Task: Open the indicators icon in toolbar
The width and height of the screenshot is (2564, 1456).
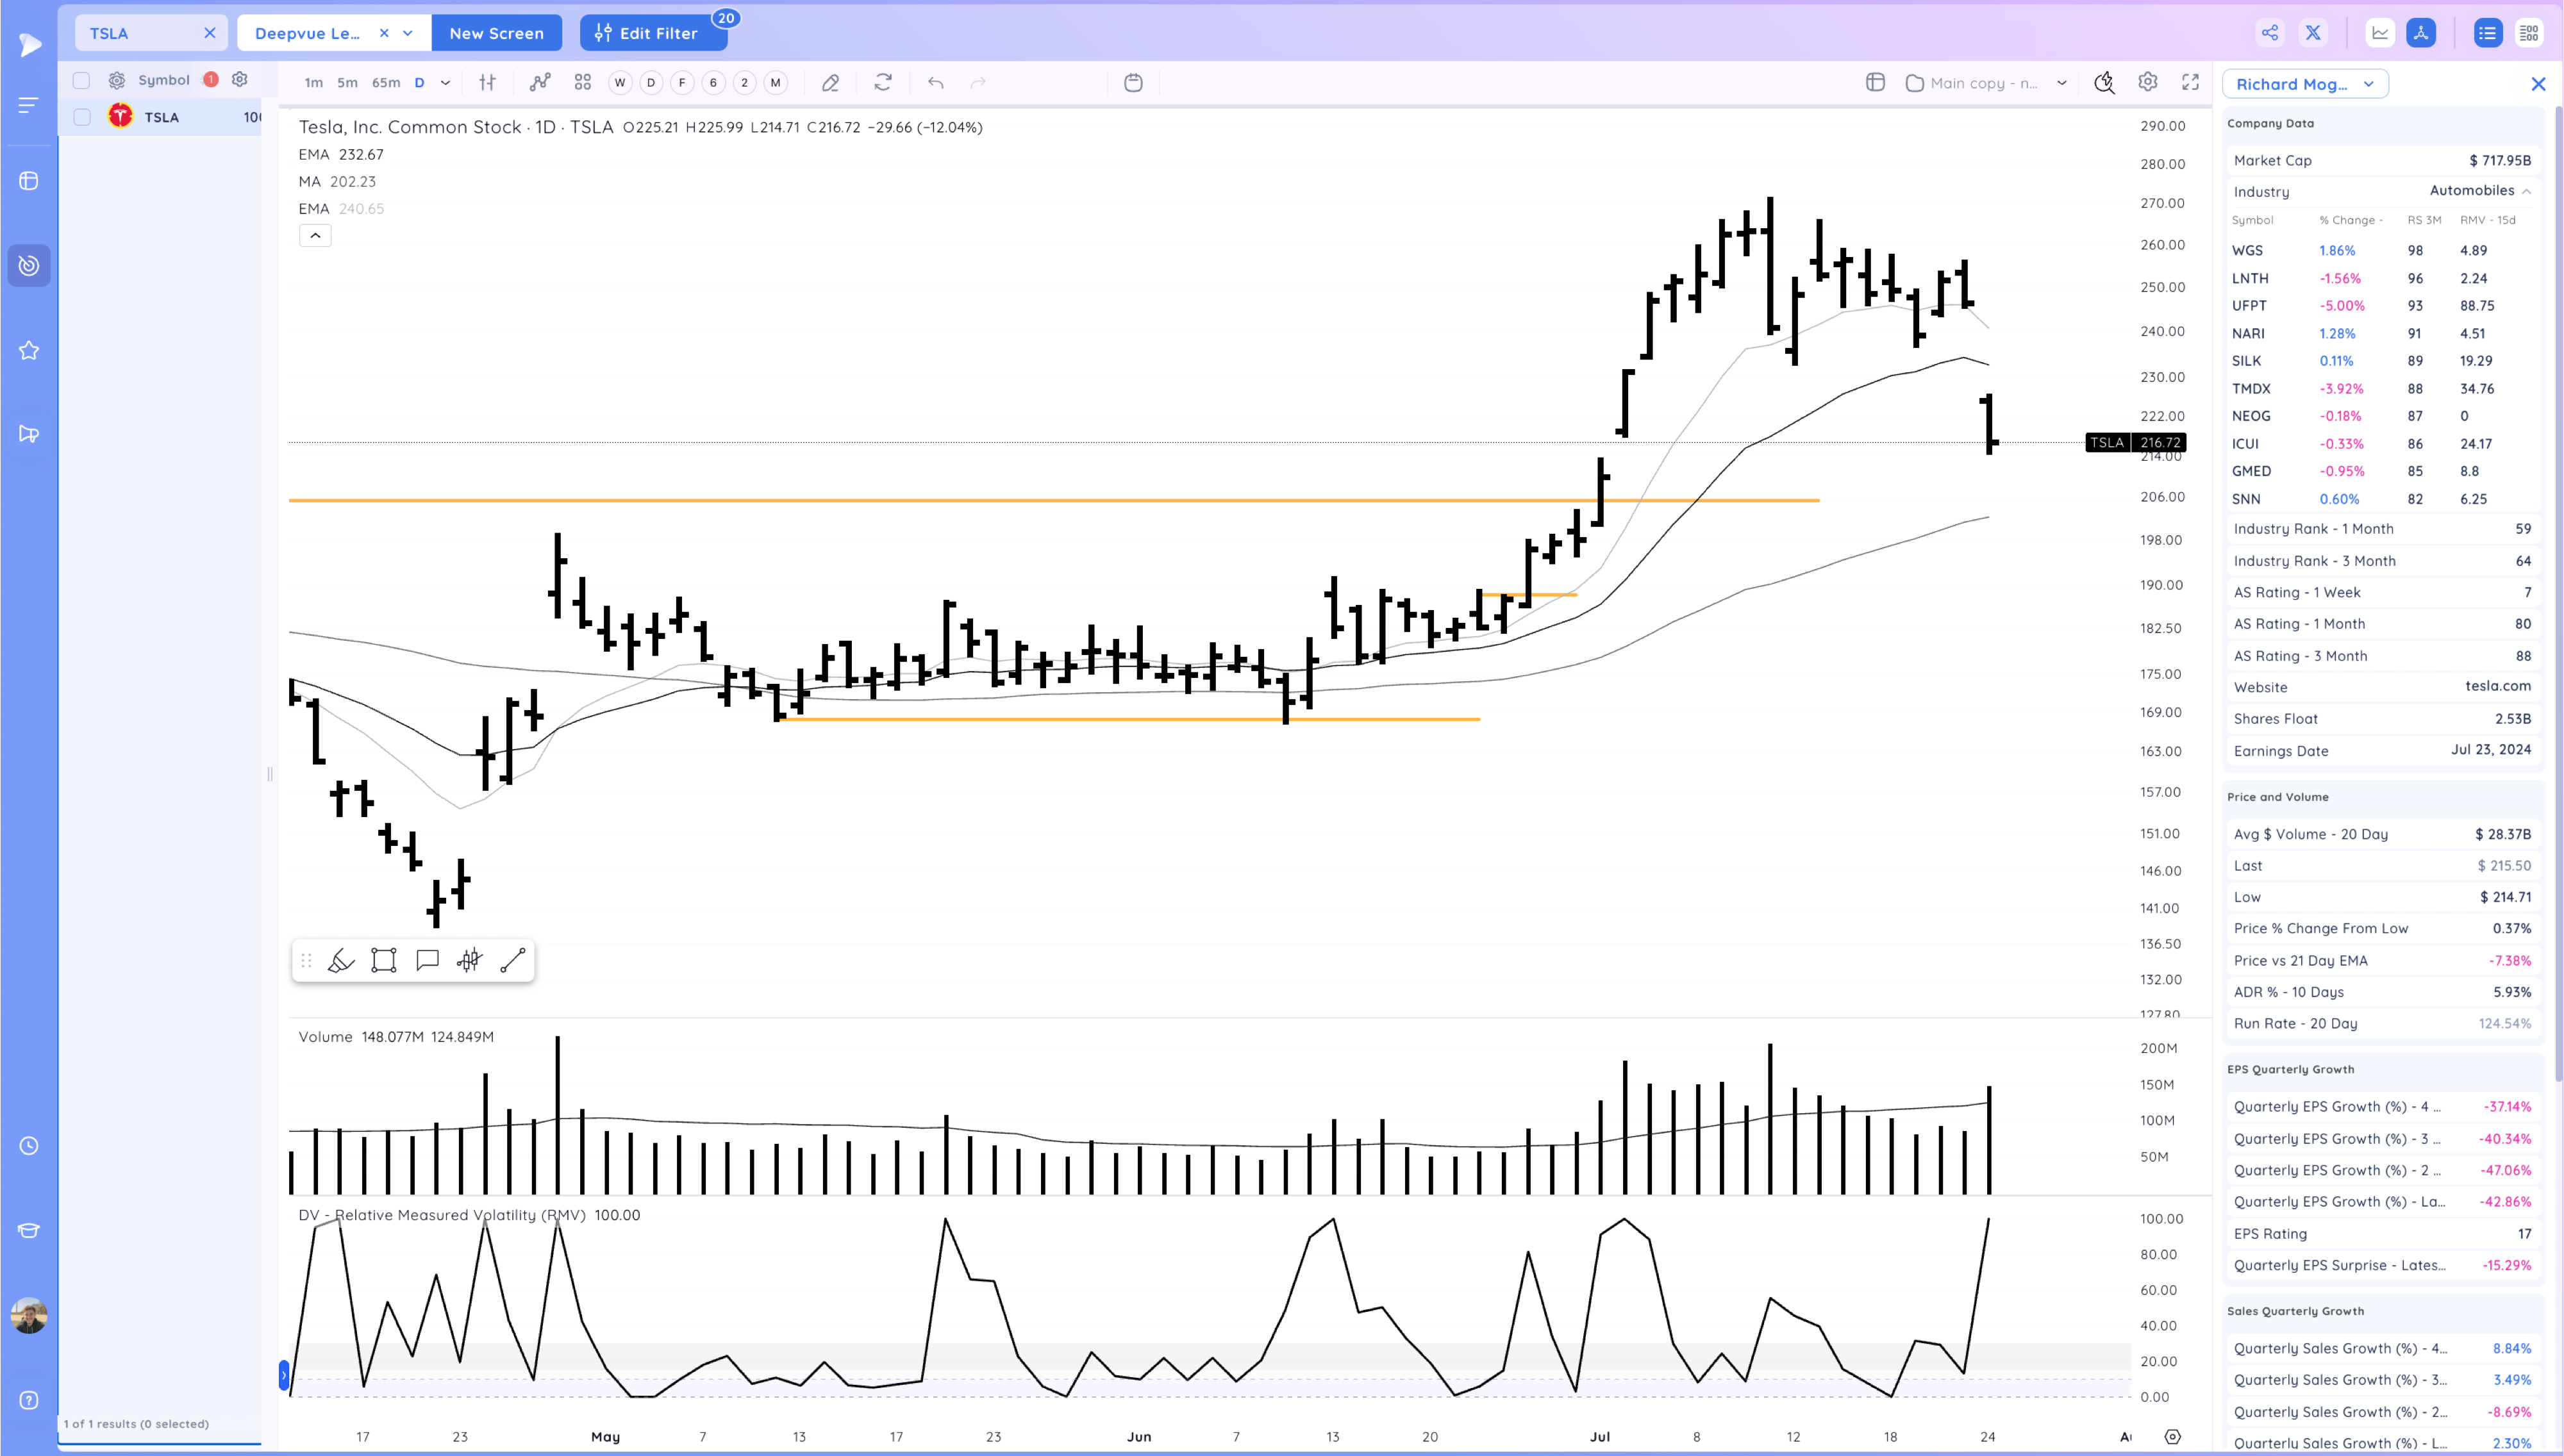Action: [x=540, y=83]
